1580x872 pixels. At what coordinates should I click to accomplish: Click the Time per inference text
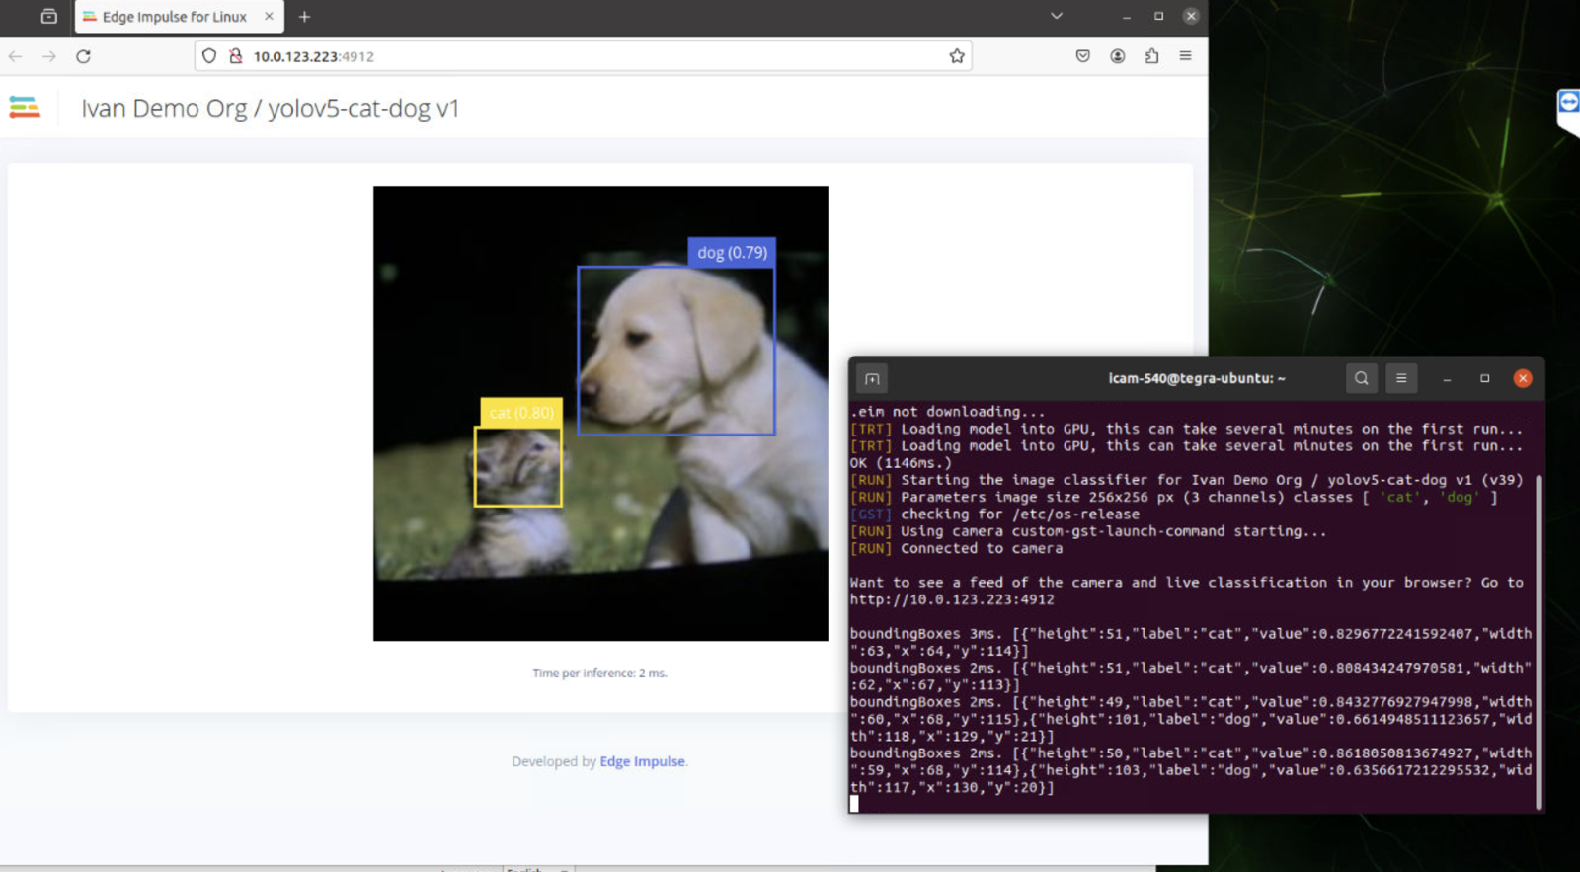[599, 673]
